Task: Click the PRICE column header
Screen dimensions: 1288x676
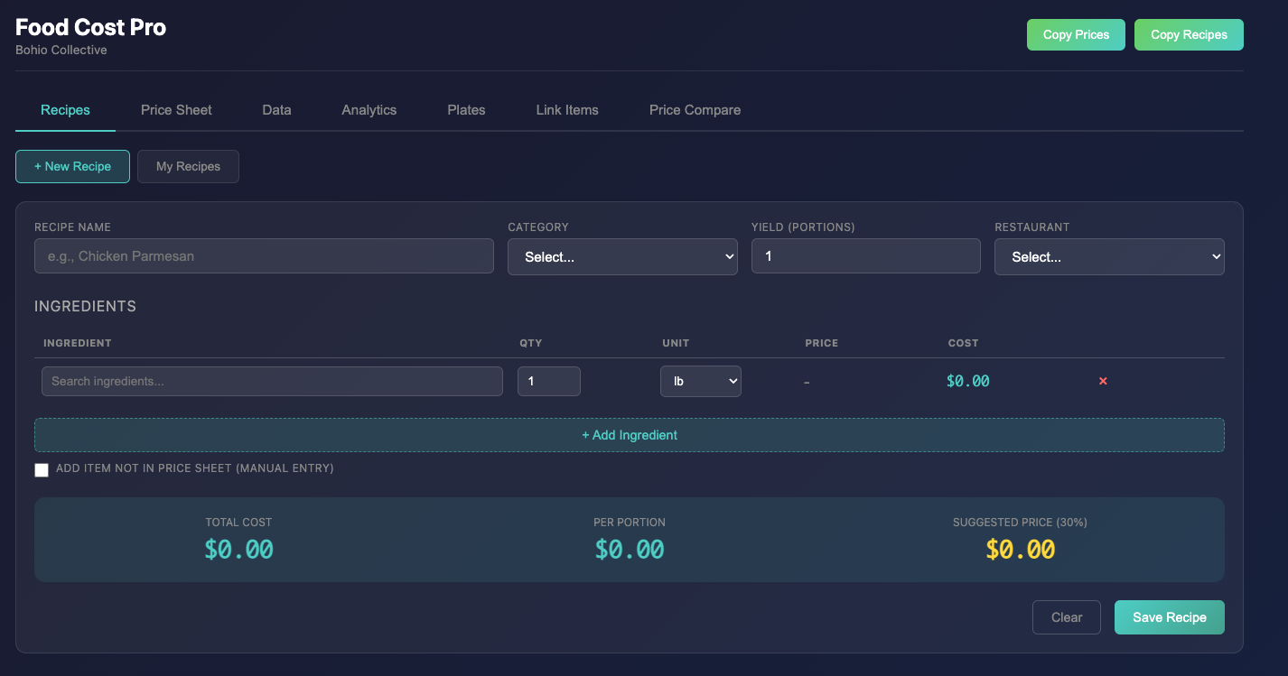Action: [x=822, y=343]
